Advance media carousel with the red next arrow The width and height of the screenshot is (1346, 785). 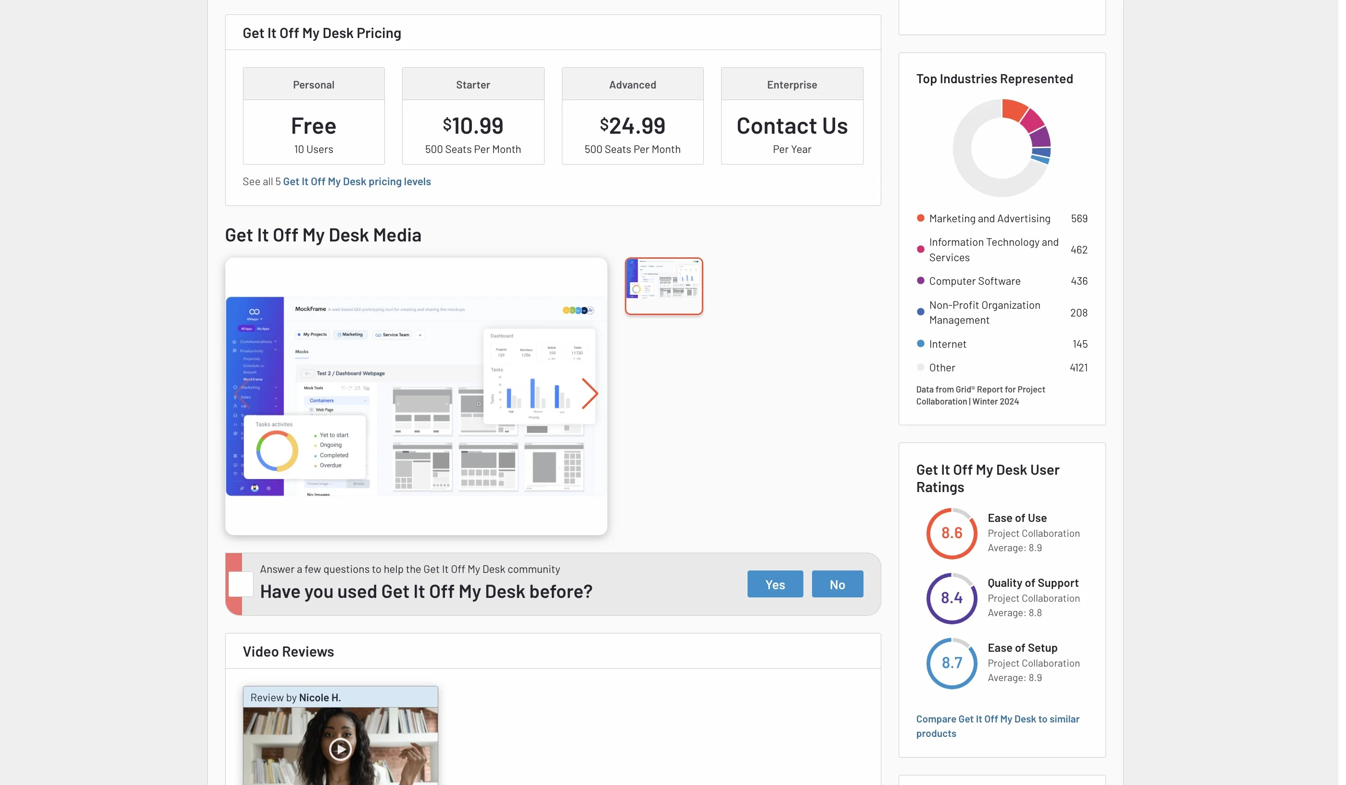click(589, 394)
